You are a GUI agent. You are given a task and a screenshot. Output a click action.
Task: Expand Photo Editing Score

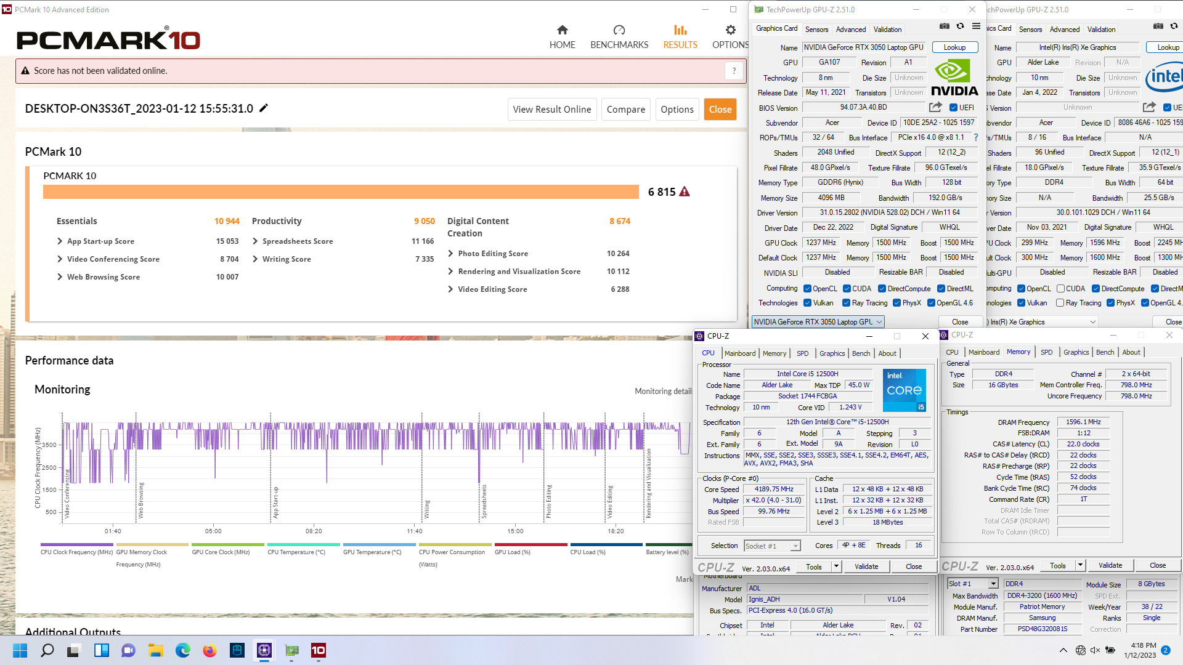(x=450, y=254)
